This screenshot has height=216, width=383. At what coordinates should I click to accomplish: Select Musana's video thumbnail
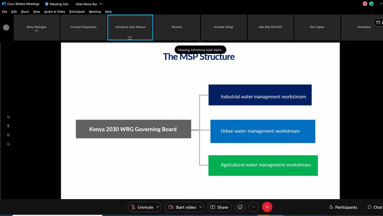click(177, 27)
